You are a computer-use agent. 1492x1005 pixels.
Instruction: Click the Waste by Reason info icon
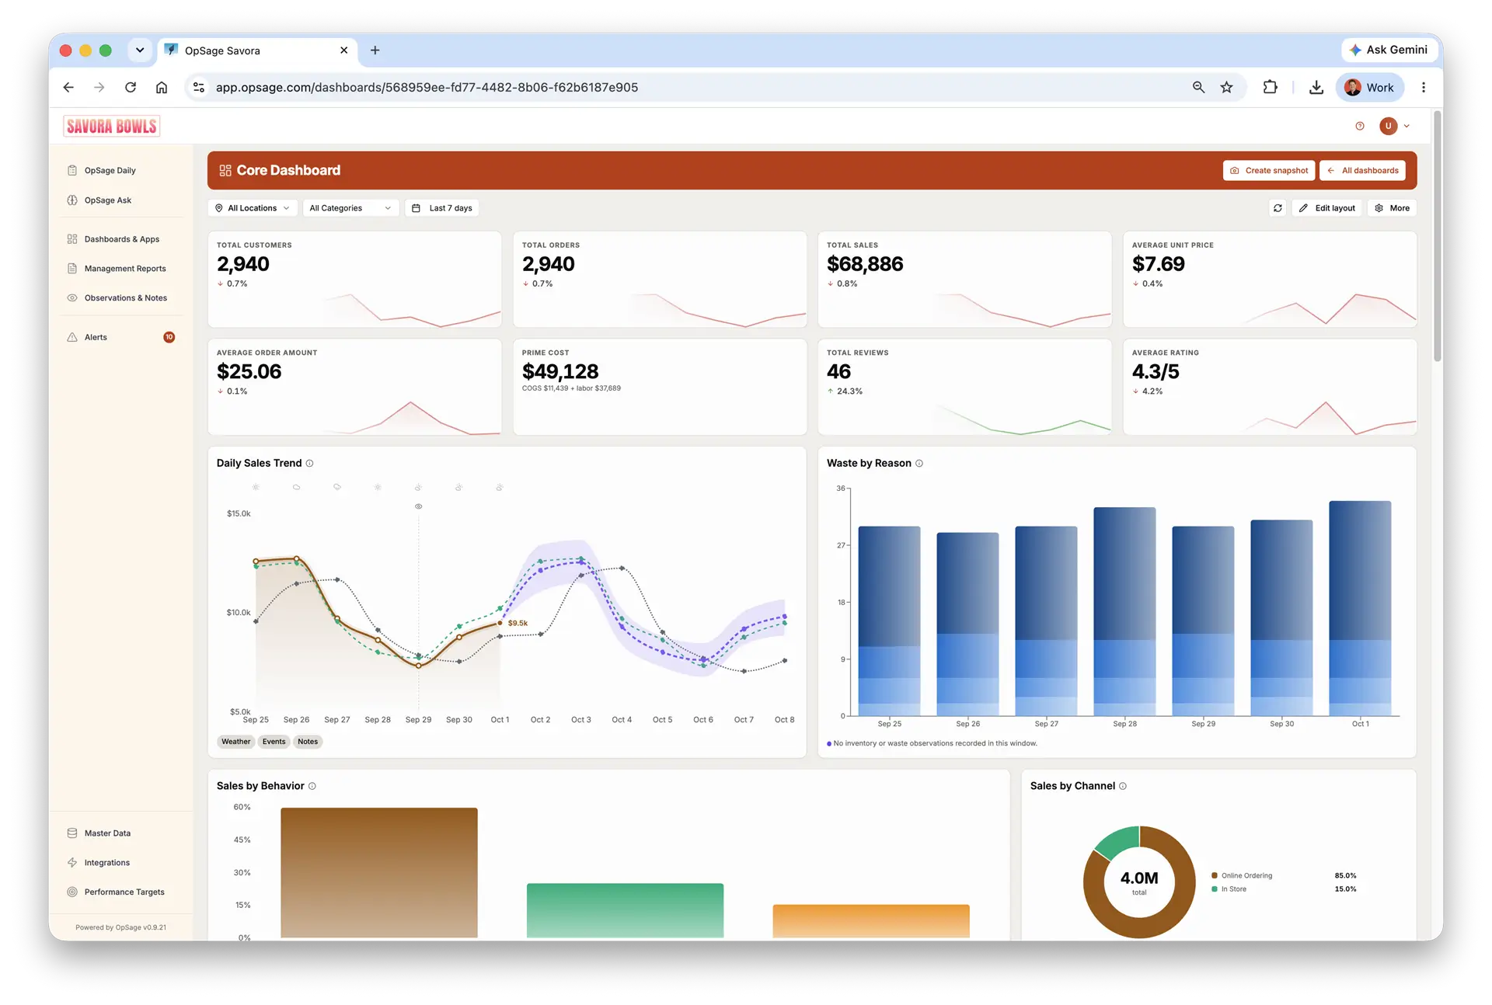pos(919,463)
